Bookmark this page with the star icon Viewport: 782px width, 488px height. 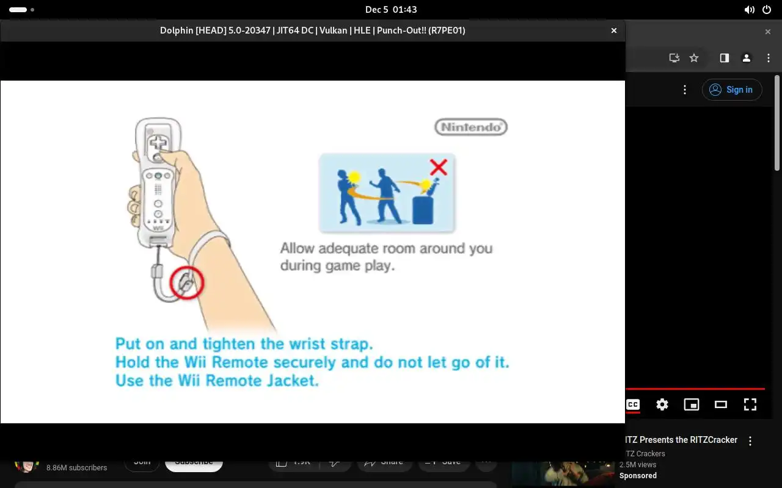pos(694,58)
